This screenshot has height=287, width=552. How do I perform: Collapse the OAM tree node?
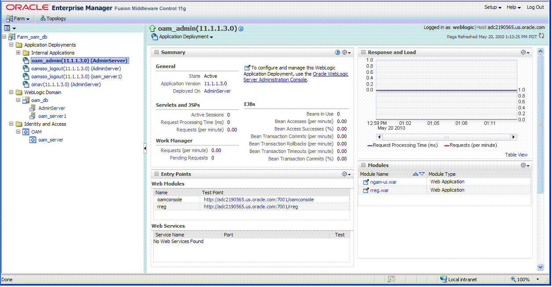click(18, 132)
